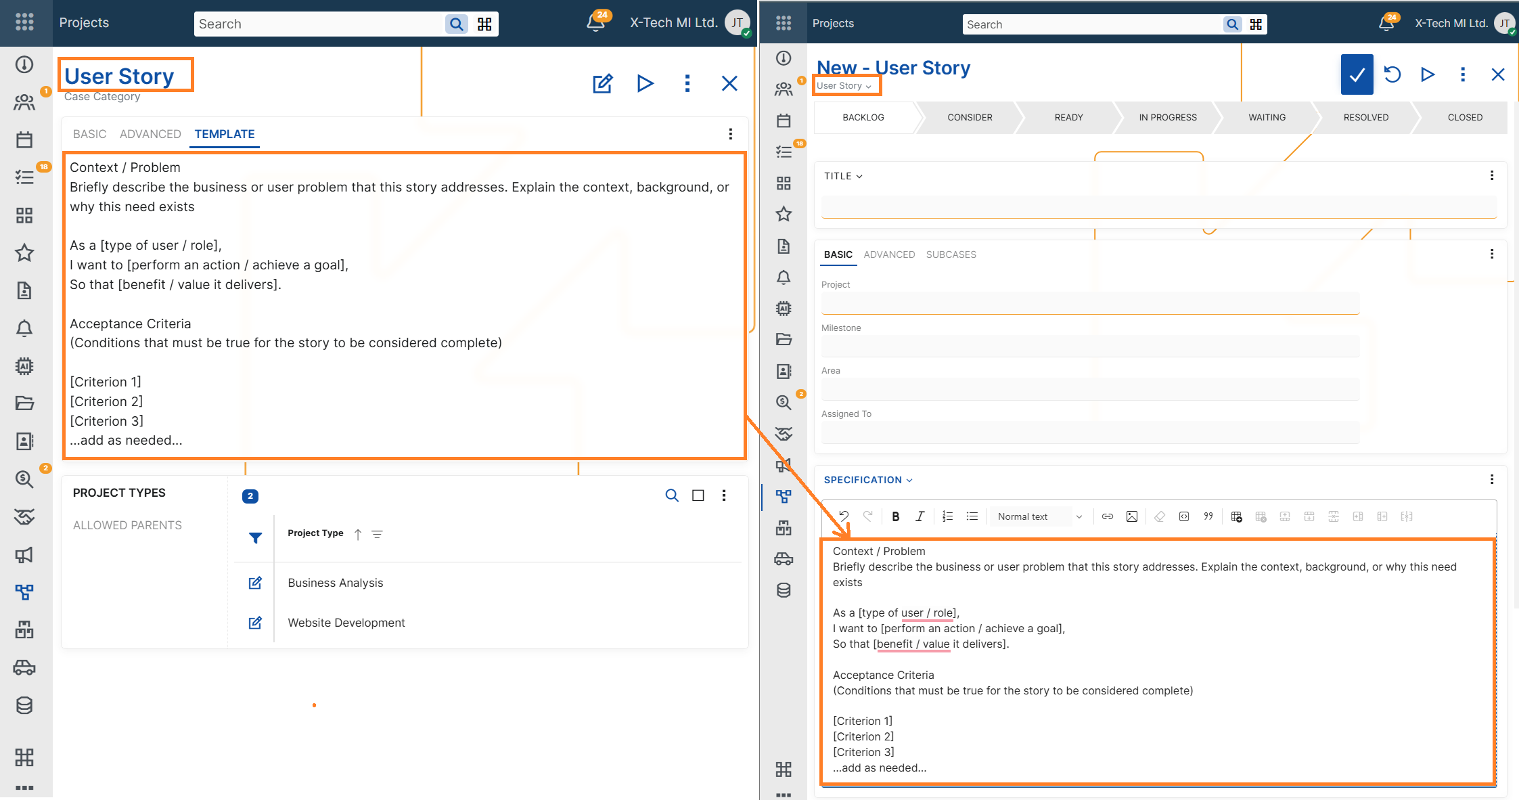
Task: Click the blockquote icon in the editor
Action: (1208, 516)
